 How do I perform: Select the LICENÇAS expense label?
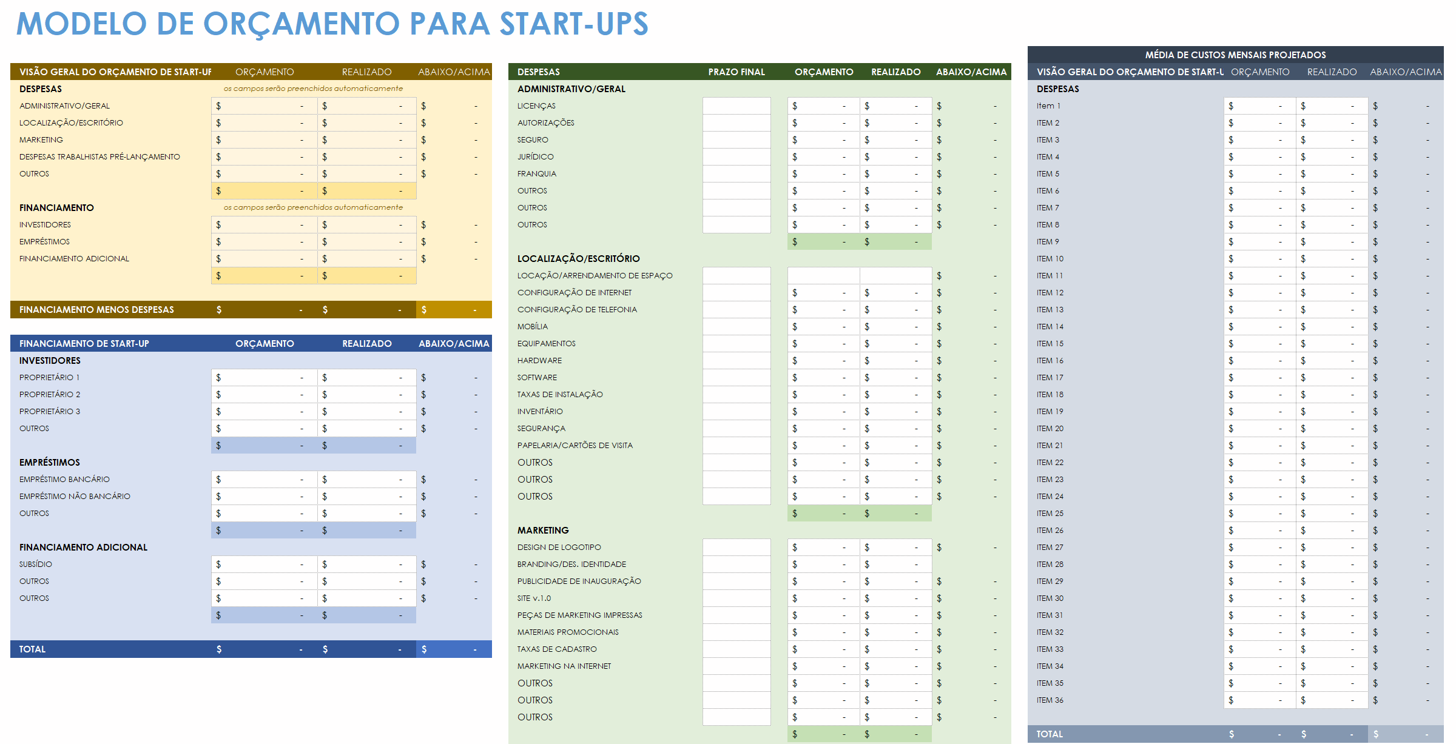tap(536, 106)
